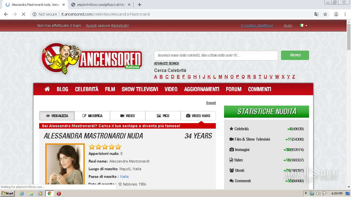351x197 pixels.
Task: Click the Film & Show Televisivi statistics row
Action: point(267,139)
